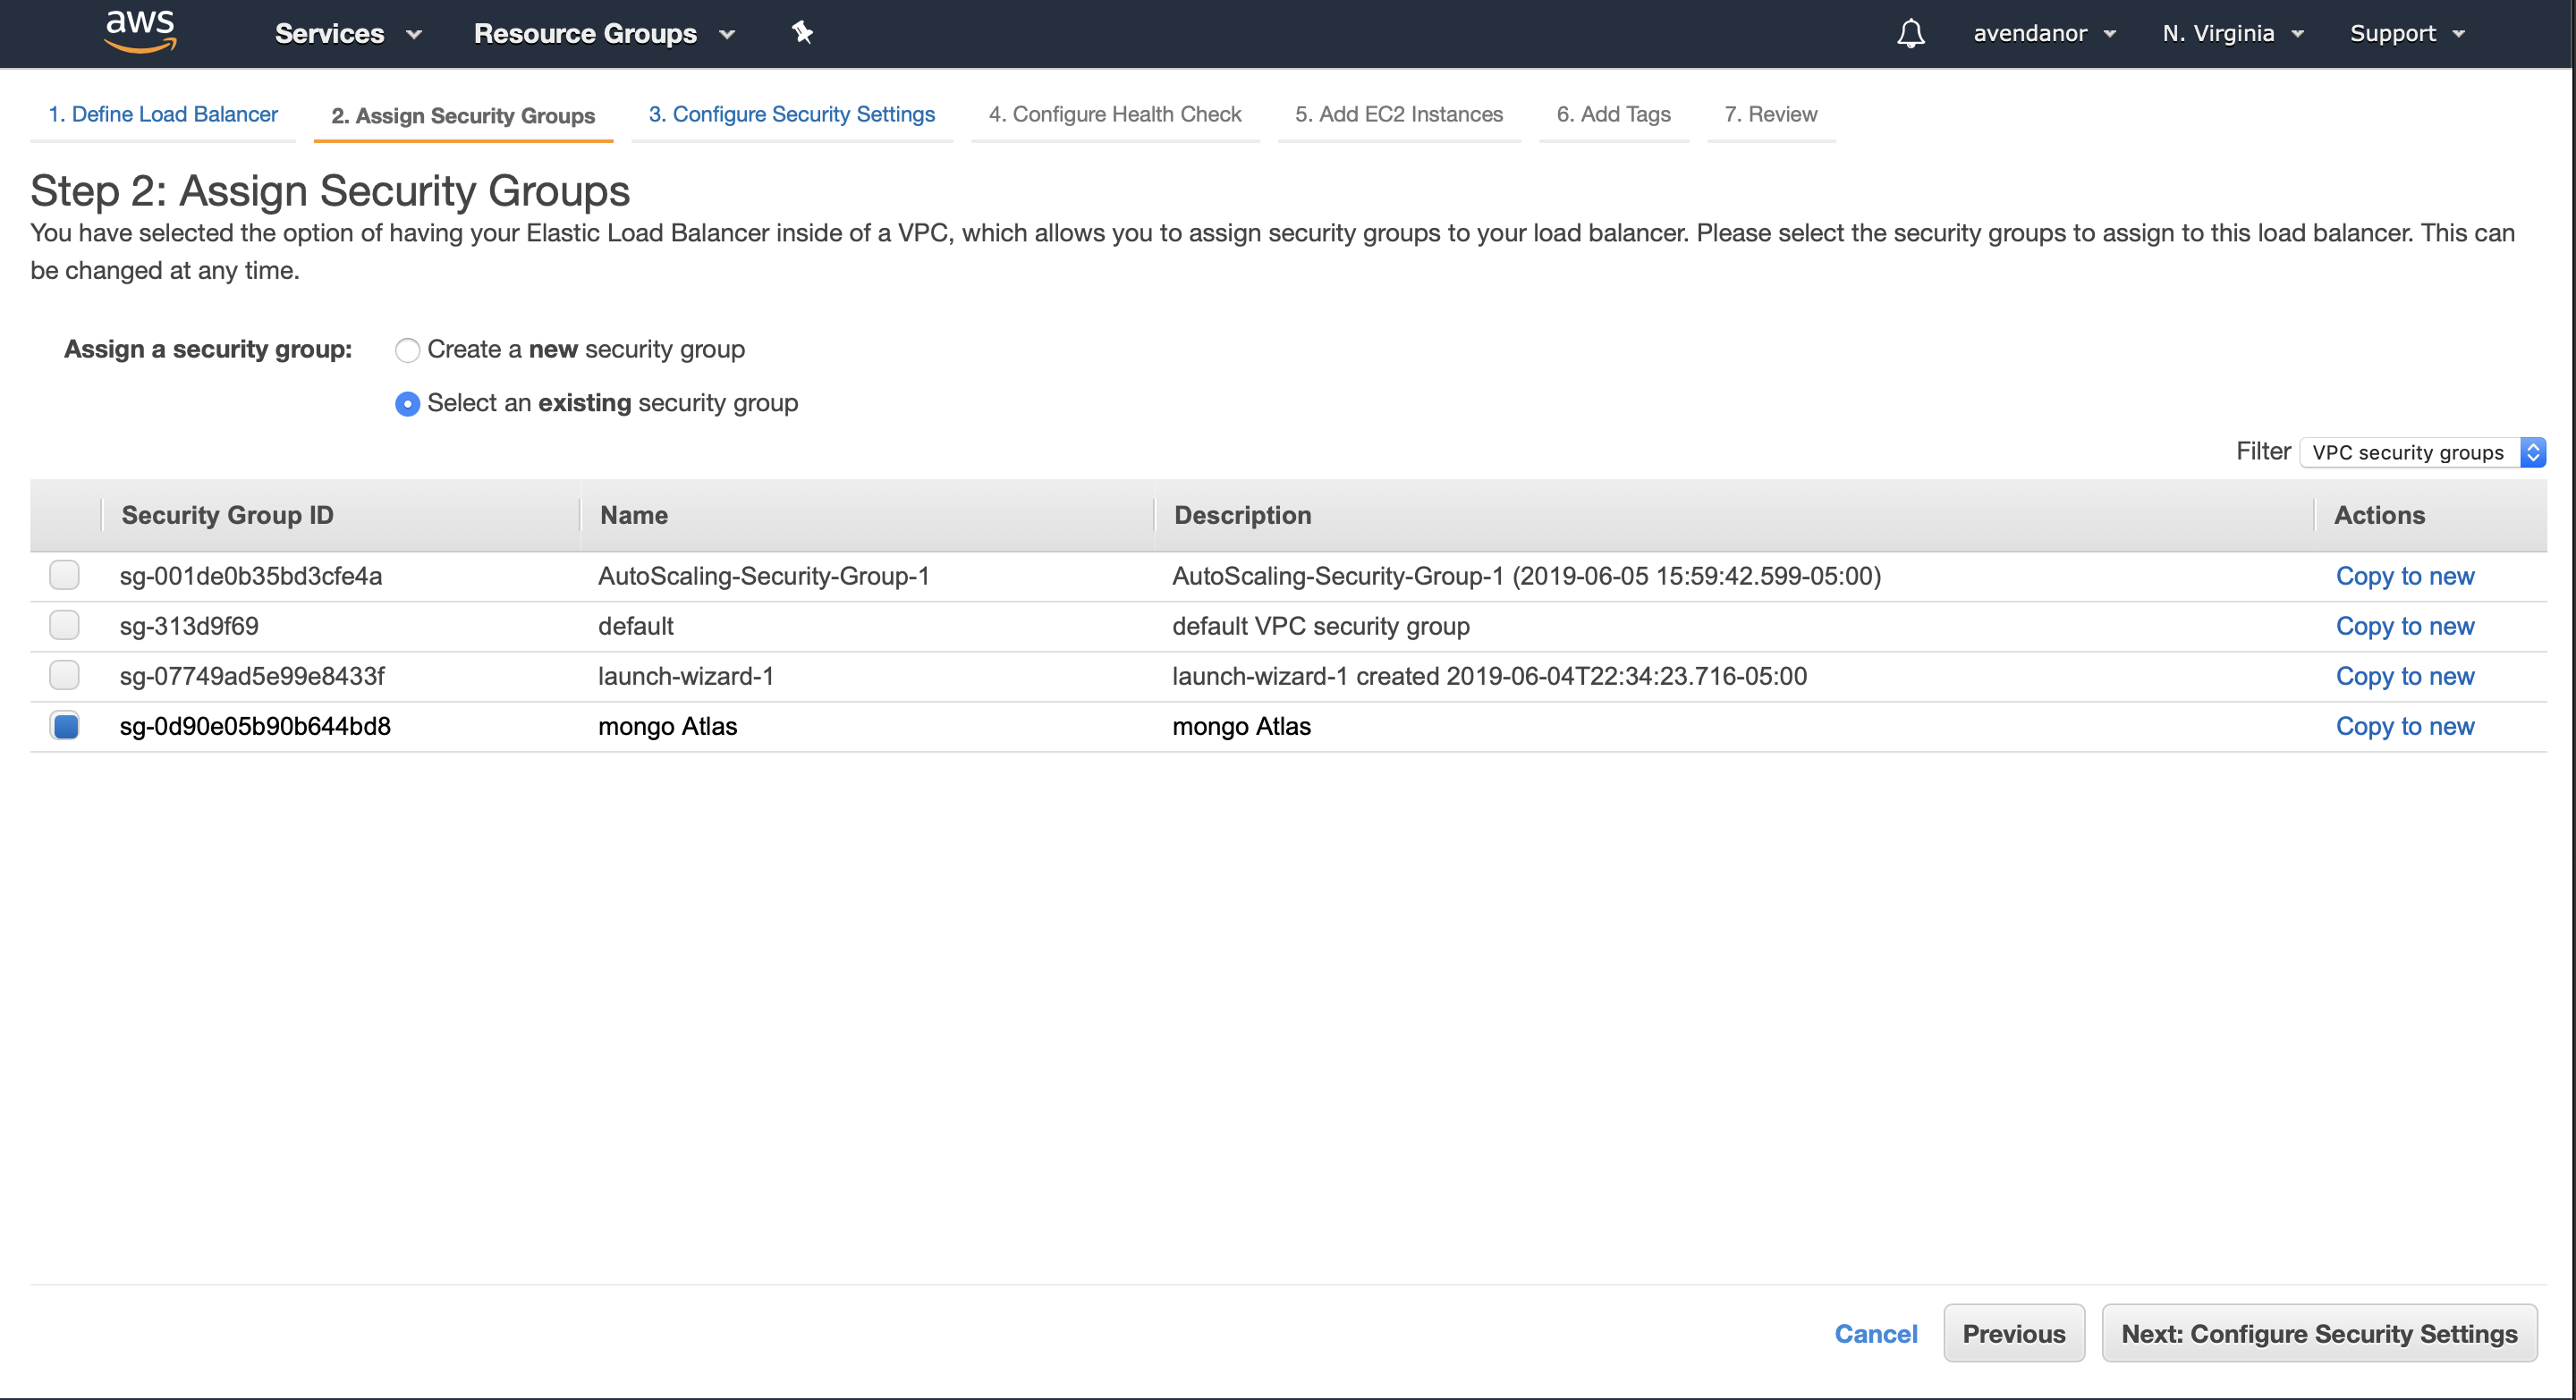The width and height of the screenshot is (2576, 1400).
Task: Switch to the Configure Health Check tab
Action: [x=1114, y=114]
